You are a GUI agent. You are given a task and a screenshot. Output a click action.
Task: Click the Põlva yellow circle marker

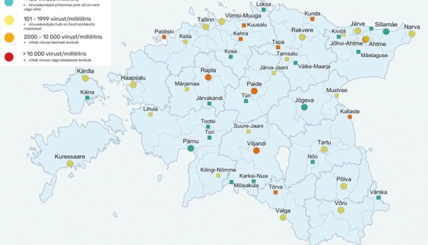click(x=344, y=186)
